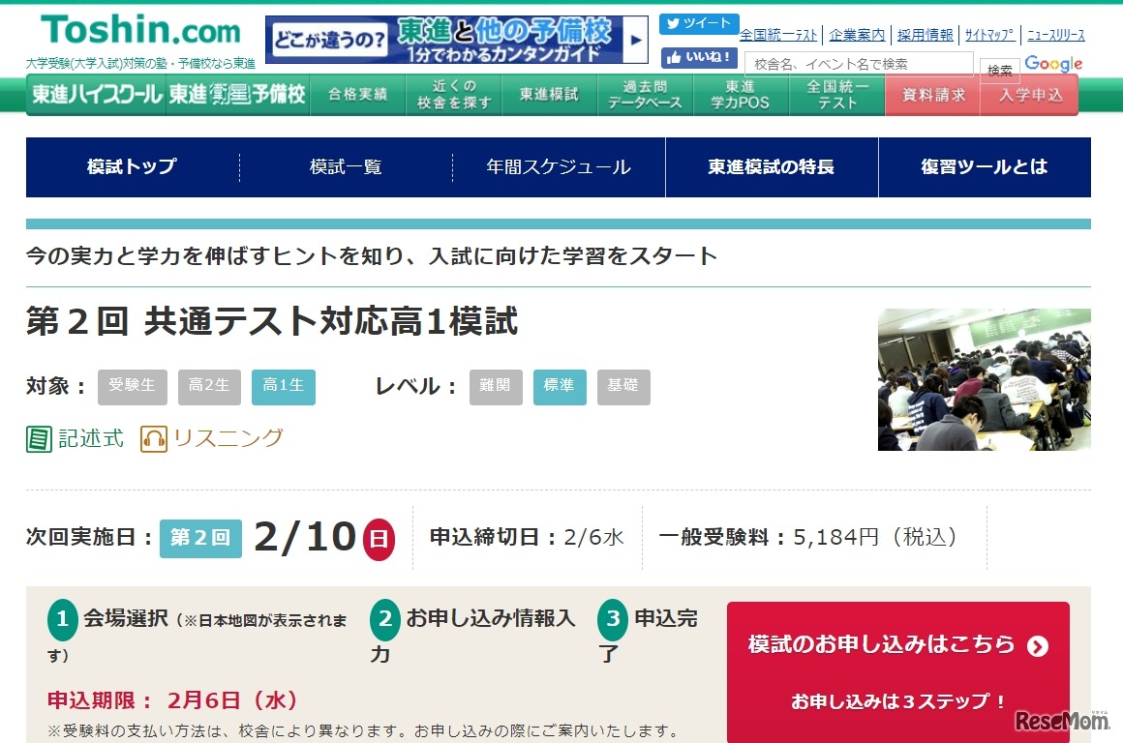
Task: Click the Facebook いいね！ icon
Action: (x=699, y=57)
